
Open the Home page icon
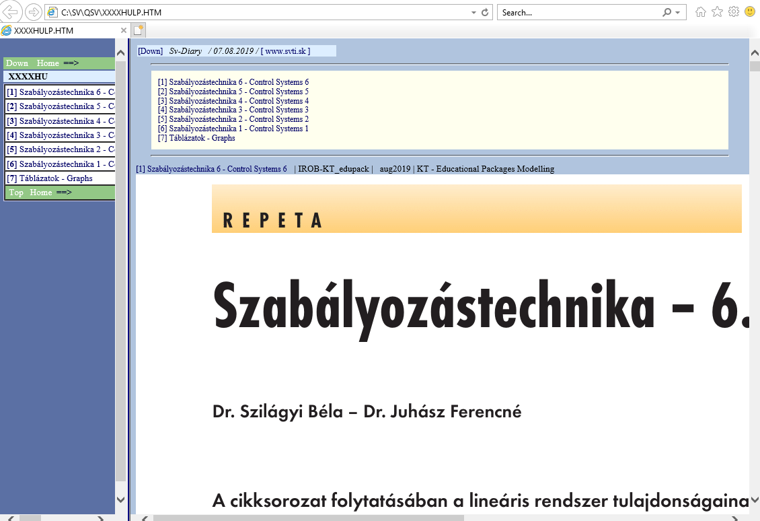[x=701, y=12]
